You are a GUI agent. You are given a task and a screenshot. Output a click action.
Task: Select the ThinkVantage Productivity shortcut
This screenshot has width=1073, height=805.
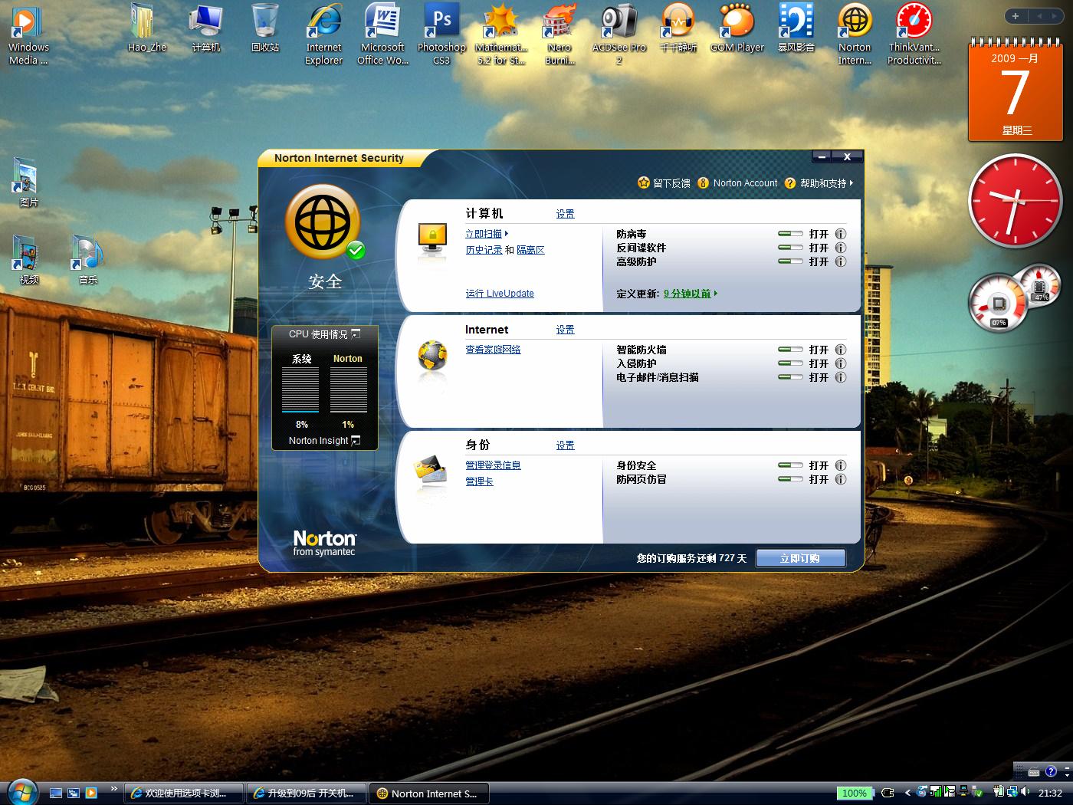click(914, 34)
